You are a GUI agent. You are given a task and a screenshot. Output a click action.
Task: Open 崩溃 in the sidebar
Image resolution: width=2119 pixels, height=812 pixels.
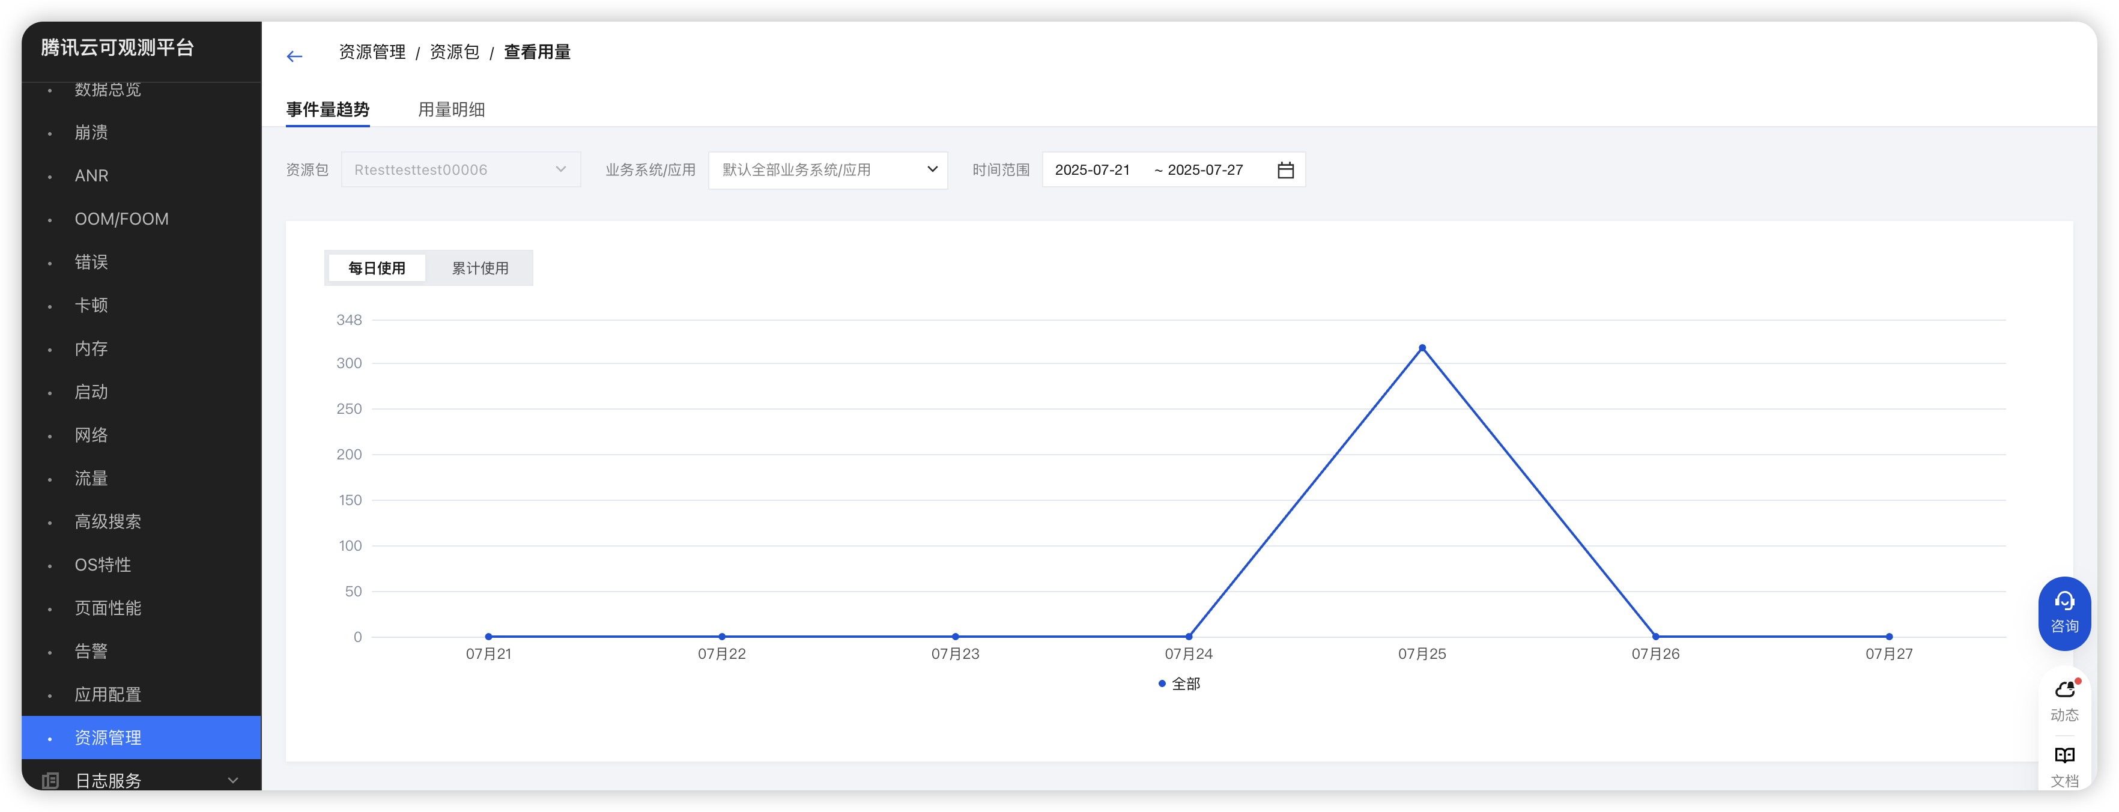click(x=91, y=133)
